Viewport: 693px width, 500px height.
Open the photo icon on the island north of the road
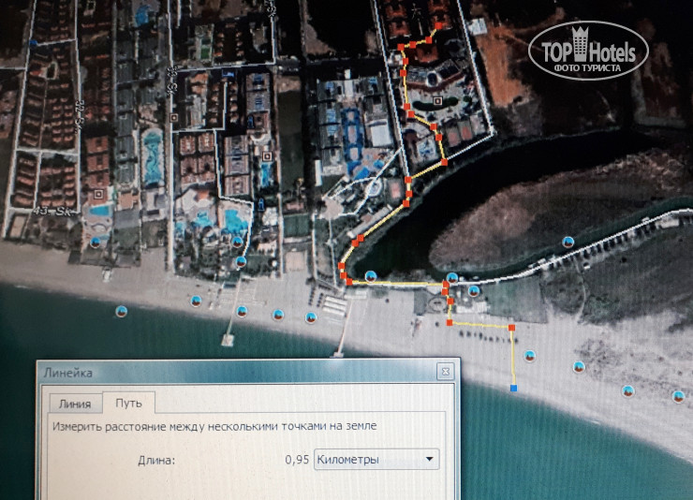click(x=568, y=242)
